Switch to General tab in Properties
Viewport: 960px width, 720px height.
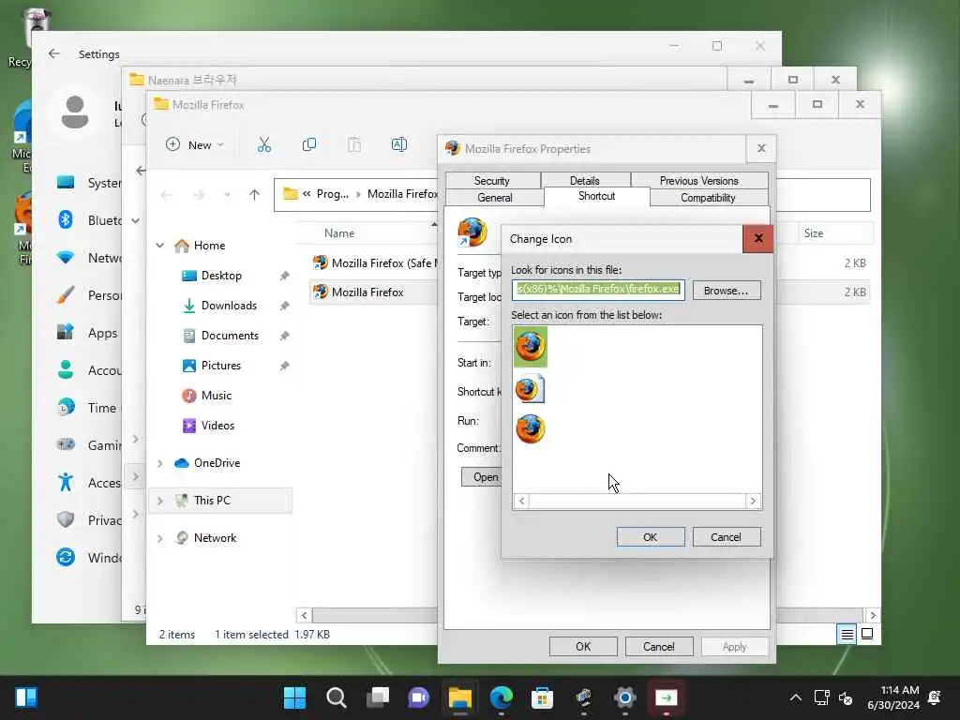click(495, 198)
